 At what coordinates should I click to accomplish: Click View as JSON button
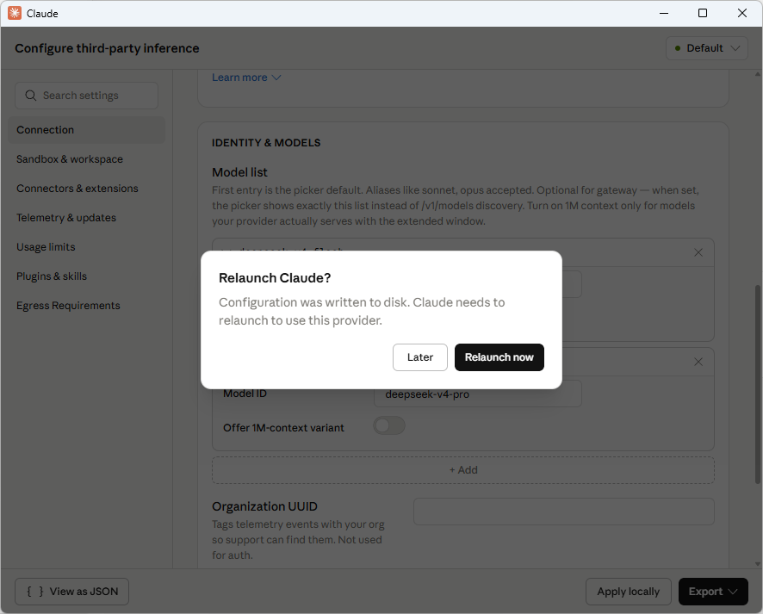point(72,592)
